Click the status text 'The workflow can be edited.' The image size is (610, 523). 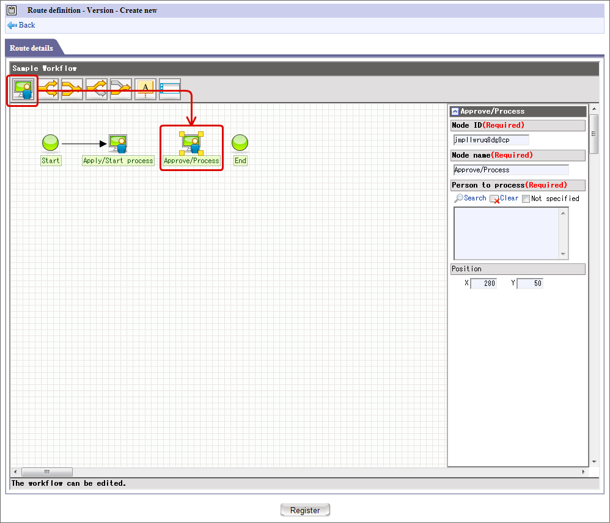click(x=68, y=483)
